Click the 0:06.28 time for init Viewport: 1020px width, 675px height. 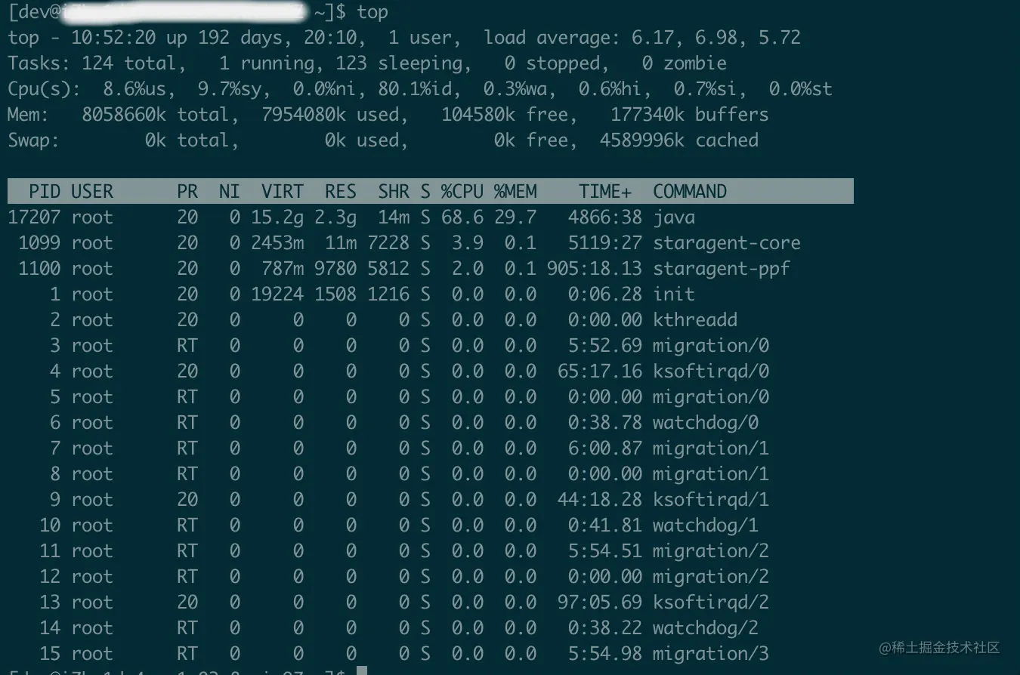pyautogui.click(x=605, y=294)
